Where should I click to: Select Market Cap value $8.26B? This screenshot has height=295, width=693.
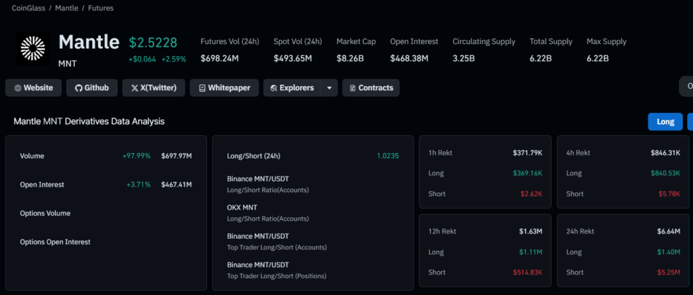350,58
